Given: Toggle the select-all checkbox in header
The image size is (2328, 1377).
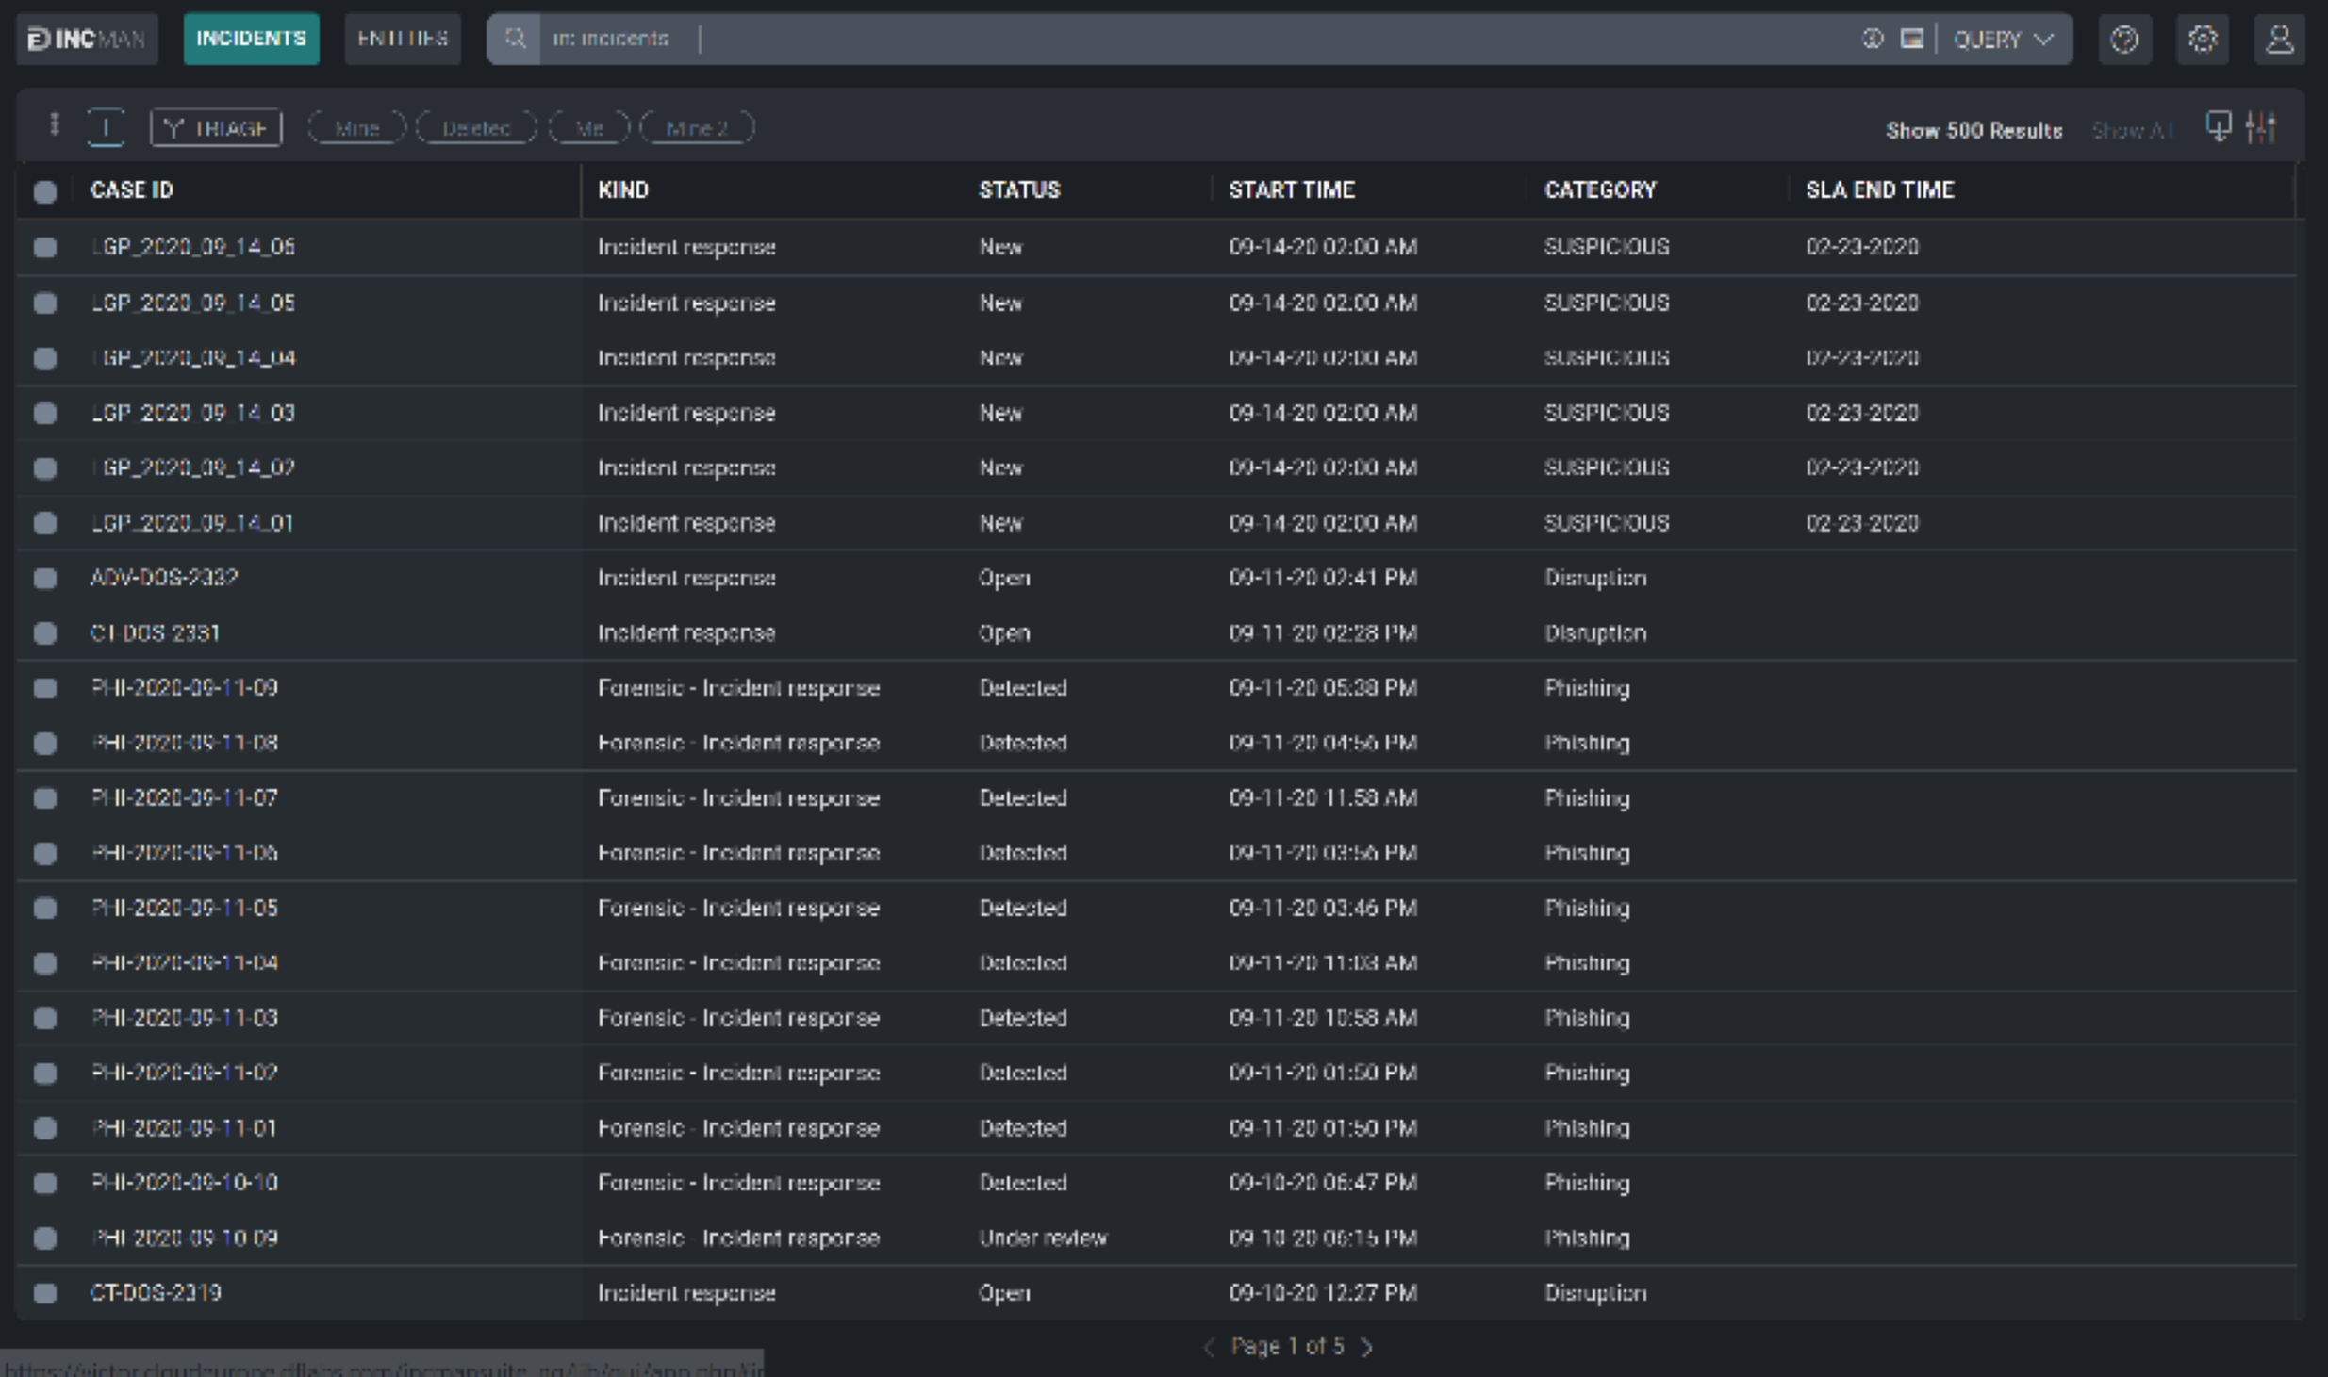Looking at the screenshot, I should point(44,191).
